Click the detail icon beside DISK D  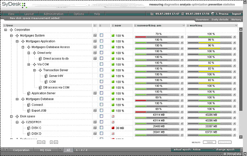95,134
